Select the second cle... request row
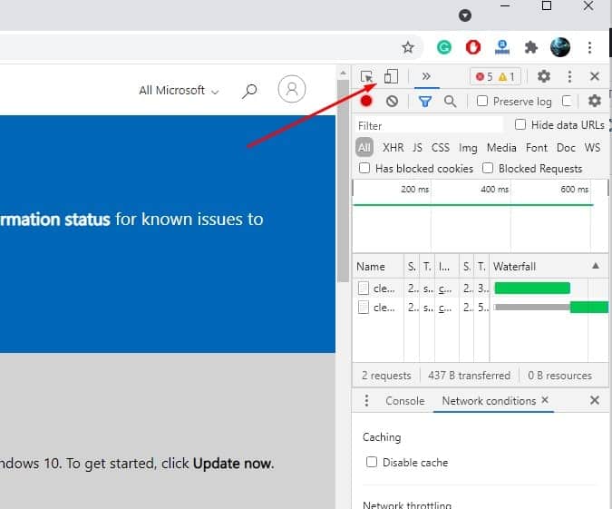Viewport: 612px width, 509px height. (480, 308)
